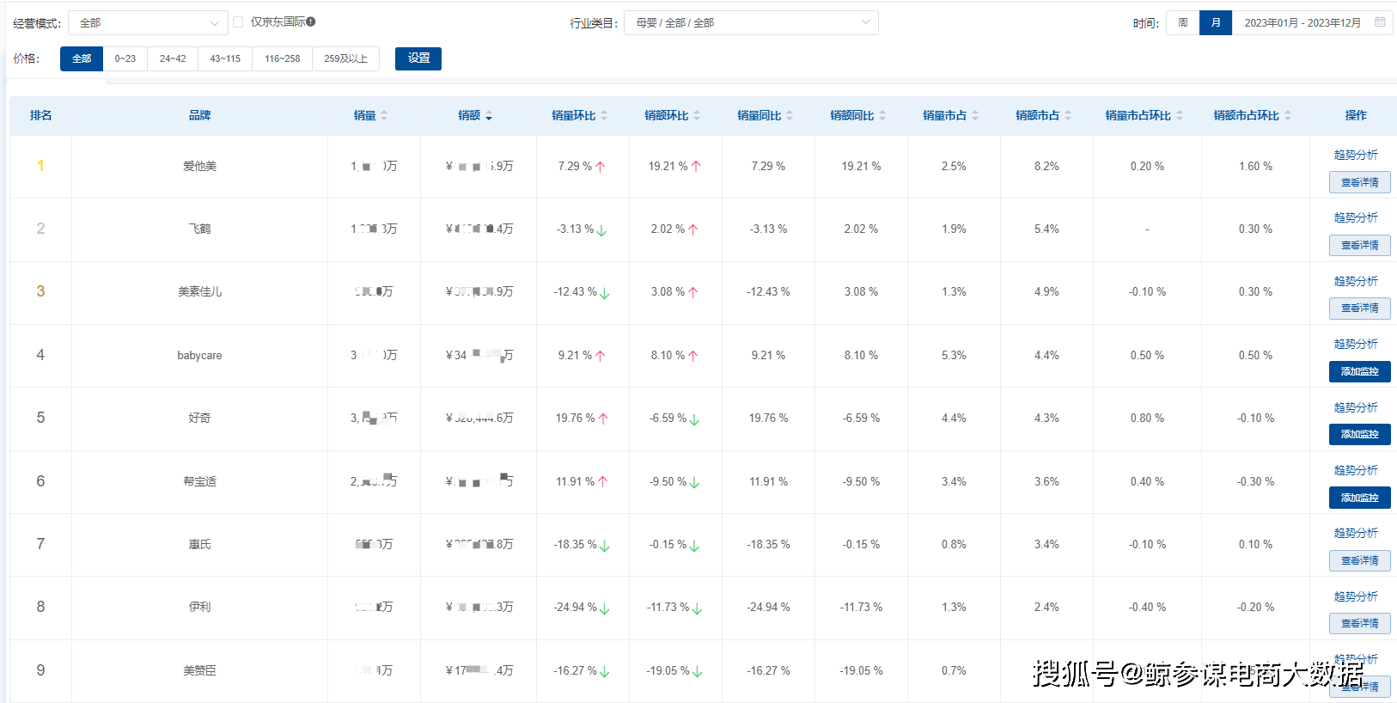The height and width of the screenshot is (703, 1397).
Task: Click the 惠氏 brand name
Action: click(x=200, y=544)
